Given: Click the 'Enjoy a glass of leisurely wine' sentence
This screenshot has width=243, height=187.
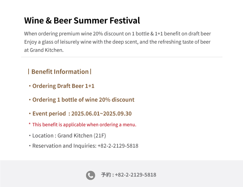Looking at the screenshot, I should coord(117,42).
